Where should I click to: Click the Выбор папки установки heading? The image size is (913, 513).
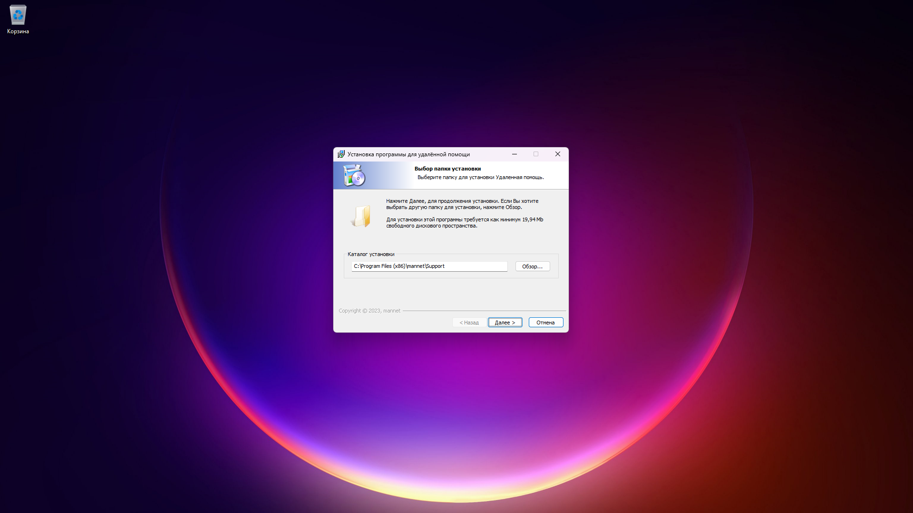pyautogui.click(x=447, y=169)
